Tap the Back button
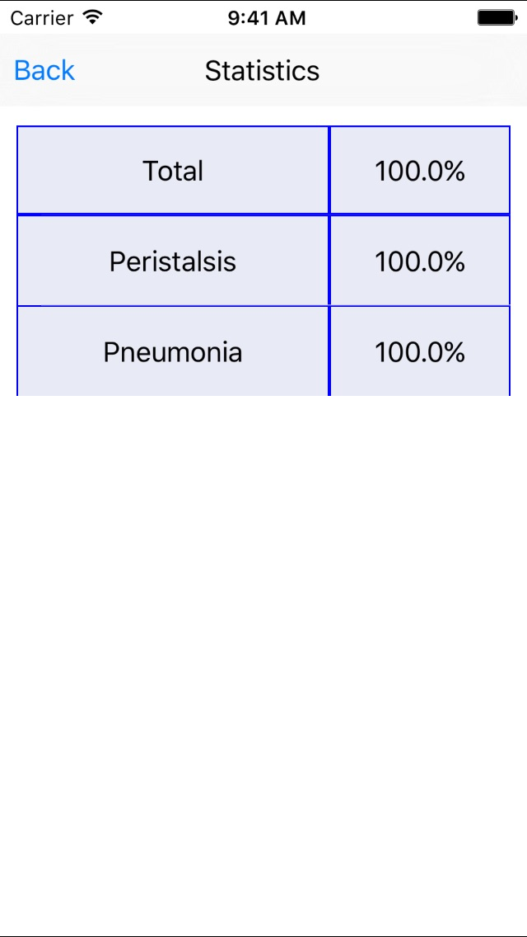This screenshot has height=937, width=527. [x=44, y=70]
